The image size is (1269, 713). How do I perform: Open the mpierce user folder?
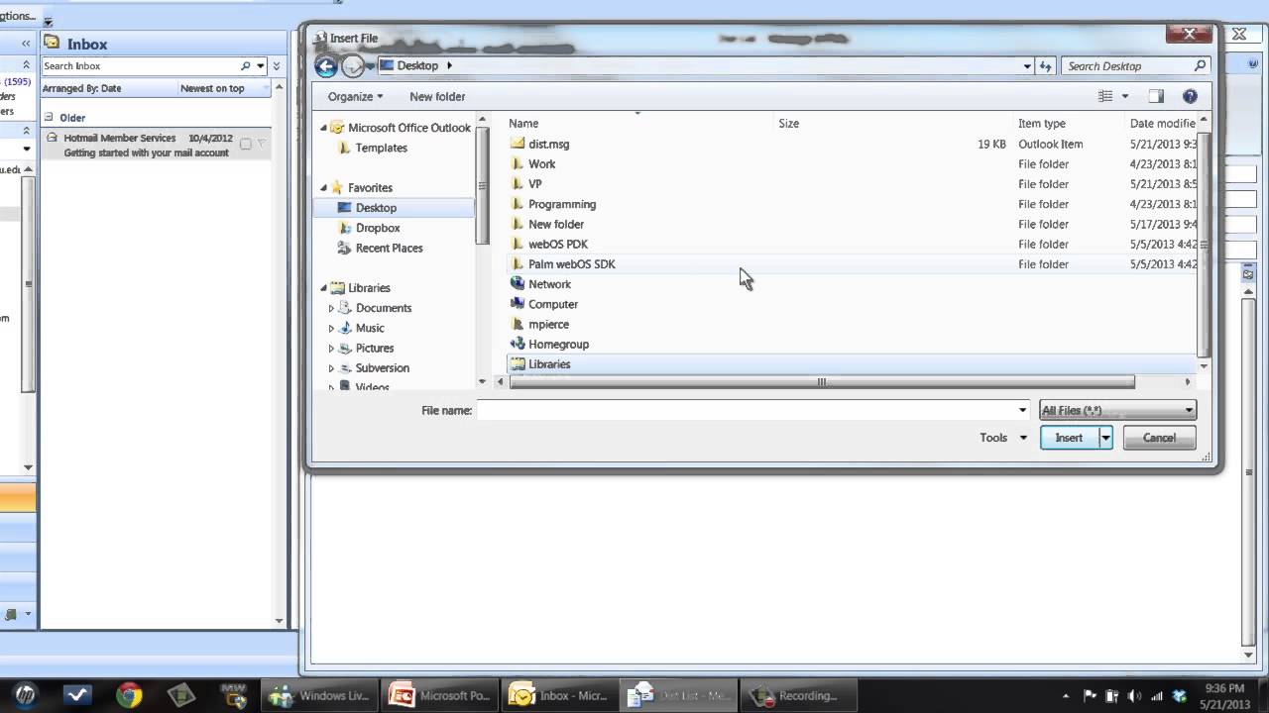[548, 324]
